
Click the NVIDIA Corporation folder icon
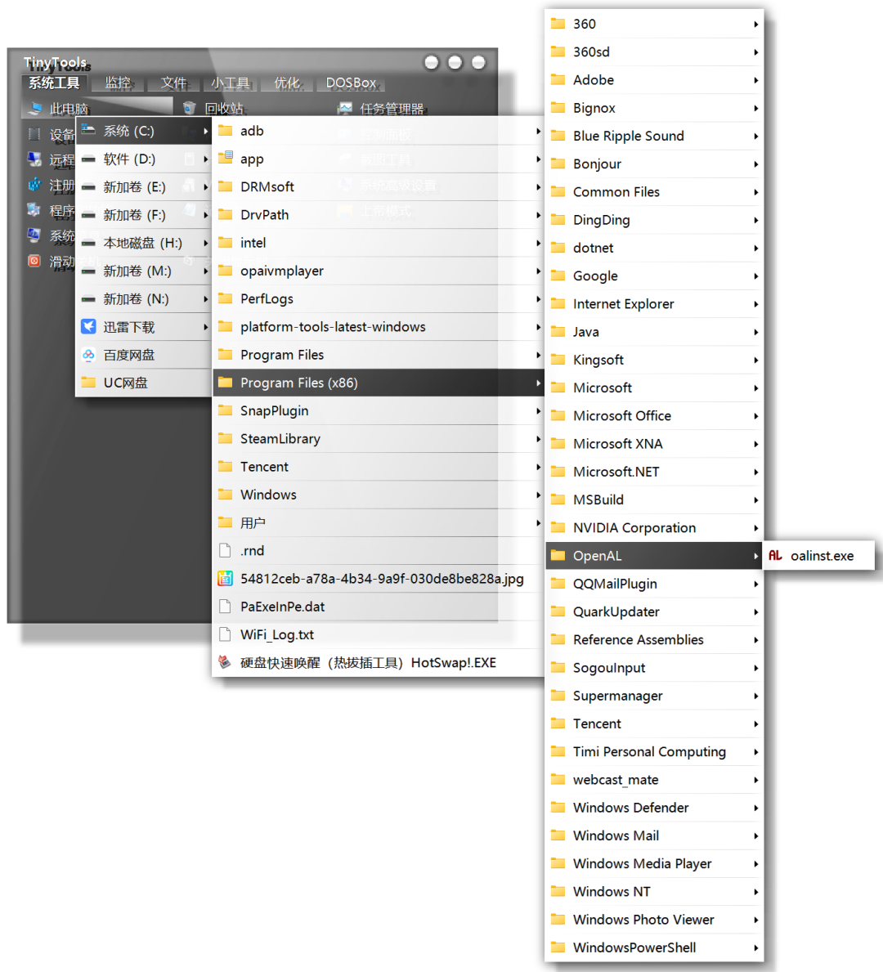point(558,527)
